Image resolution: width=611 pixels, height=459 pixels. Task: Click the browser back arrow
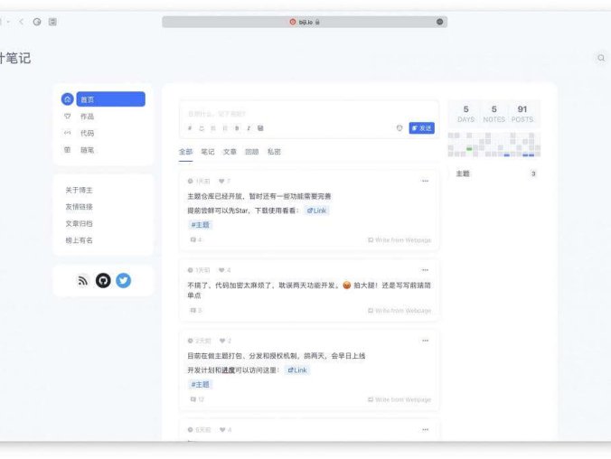(21, 22)
